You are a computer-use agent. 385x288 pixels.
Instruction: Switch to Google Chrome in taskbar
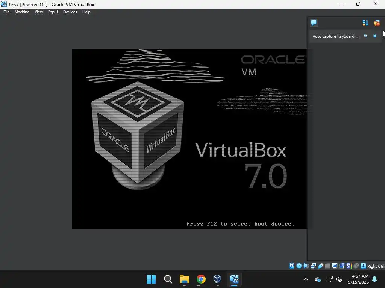[x=201, y=279]
